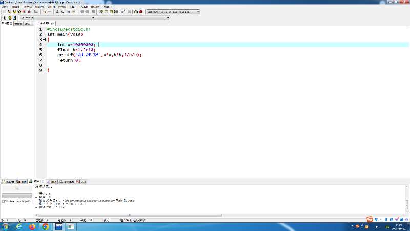Create a new source file from toolbar
Image resolution: width=410 pixels, height=231 pixels.
click(x=5, y=12)
